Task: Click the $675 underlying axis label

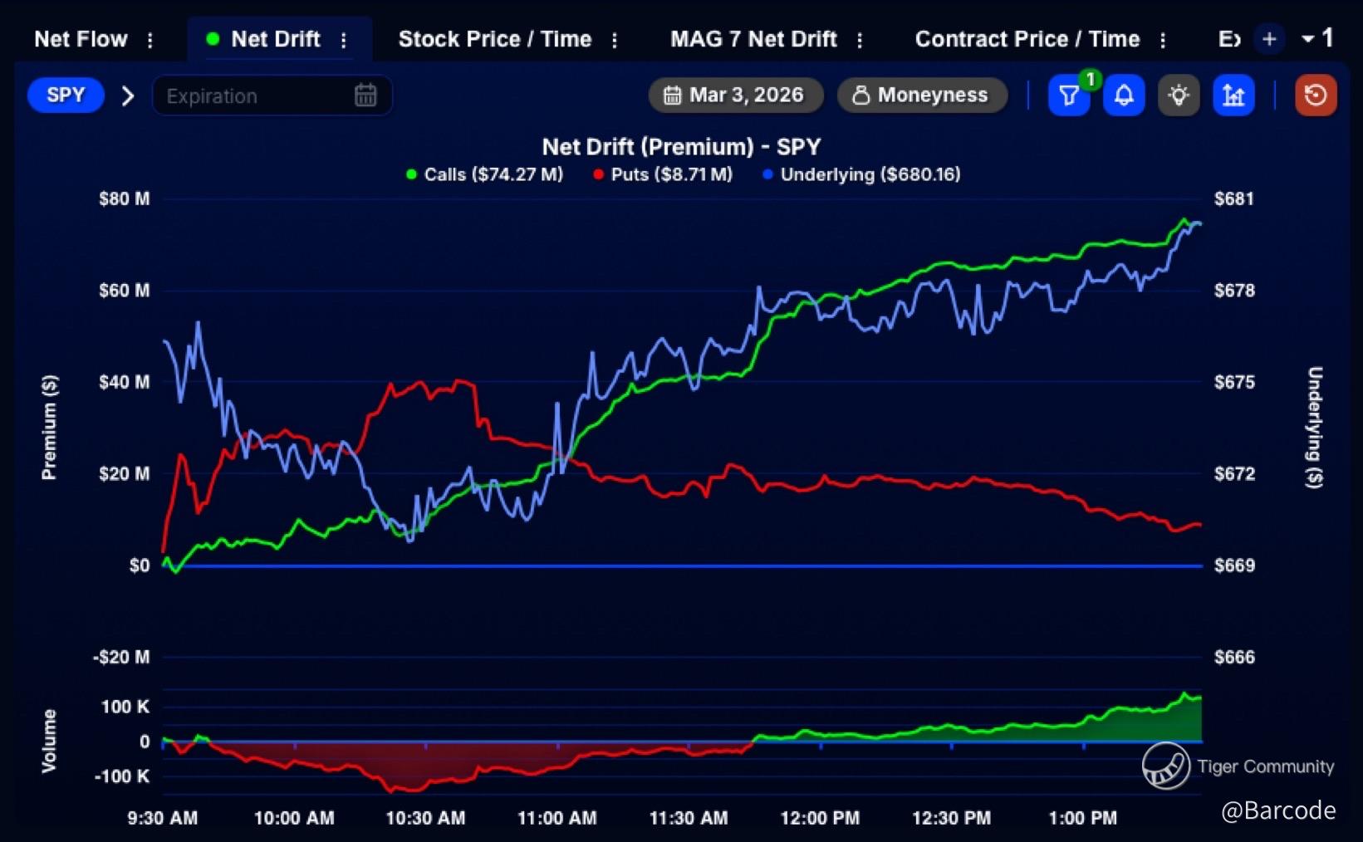Action: pyautogui.click(x=1234, y=382)
